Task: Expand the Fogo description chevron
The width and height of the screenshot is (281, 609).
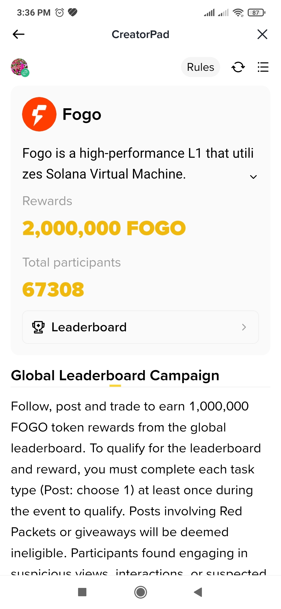Action: 253,177
